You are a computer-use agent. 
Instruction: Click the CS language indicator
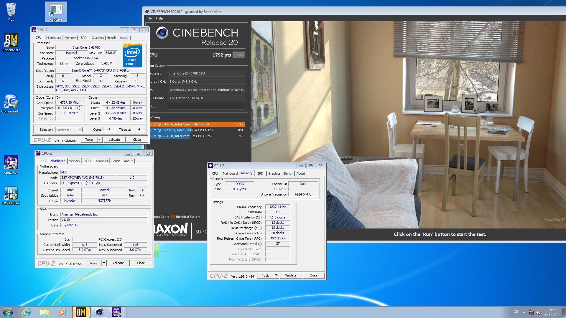click(516, 312)
